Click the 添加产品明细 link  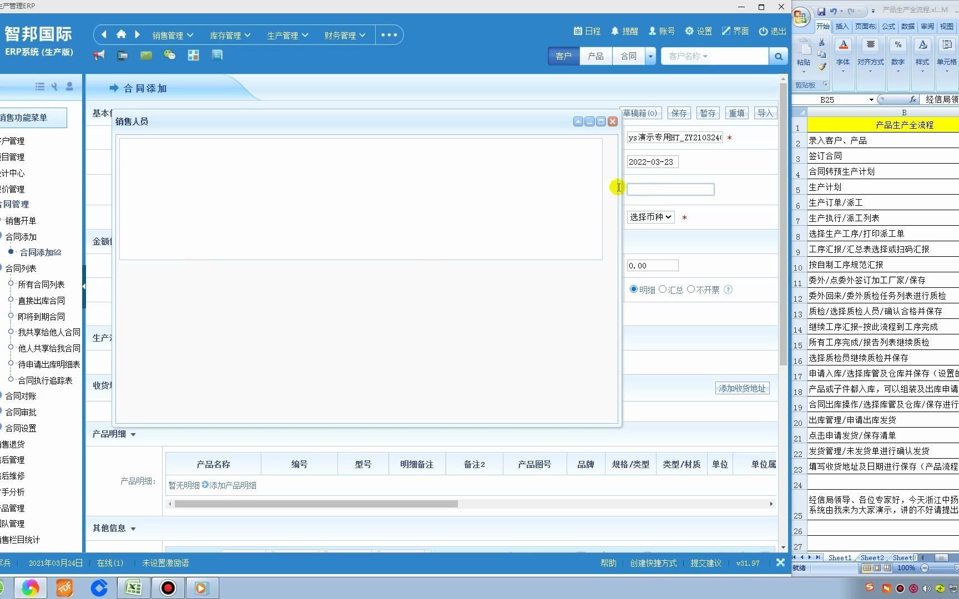coord(233,485)
